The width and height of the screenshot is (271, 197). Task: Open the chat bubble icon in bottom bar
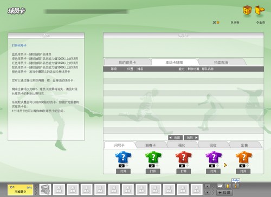(x=220, y=186)
